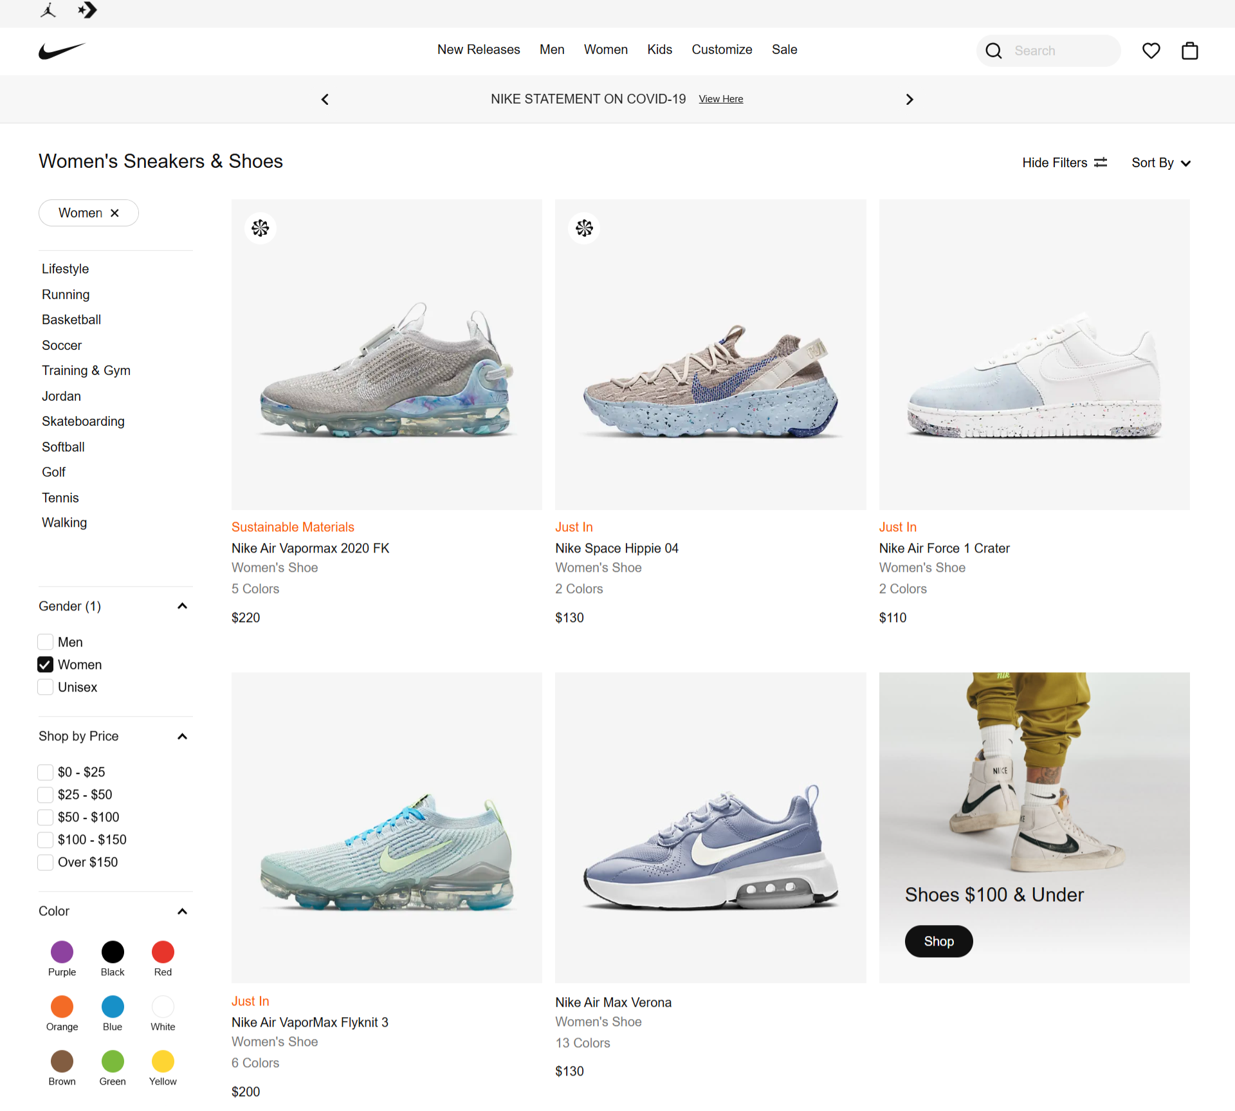
Task: Enable the $100 - $150 price filter
Action: point(46,840)
